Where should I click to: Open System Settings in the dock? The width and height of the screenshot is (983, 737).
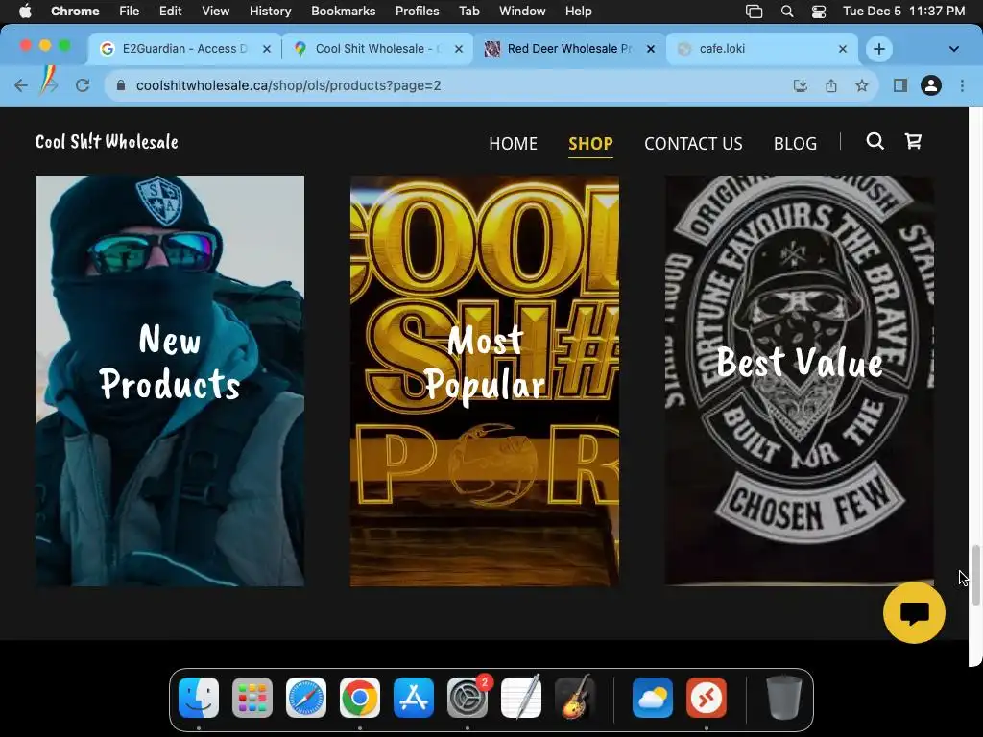point(468,698)
